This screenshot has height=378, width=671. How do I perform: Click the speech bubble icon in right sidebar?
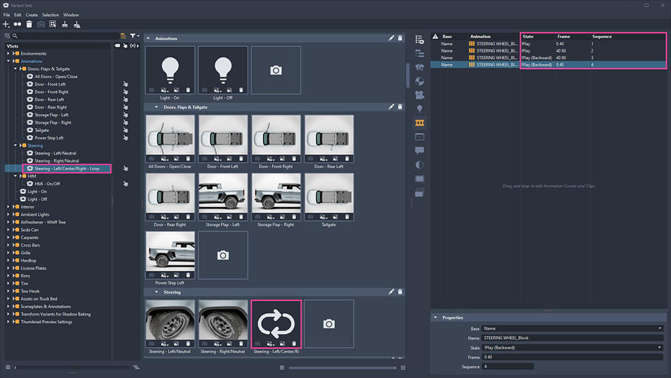pyautogui.click(x=419, y=151)
